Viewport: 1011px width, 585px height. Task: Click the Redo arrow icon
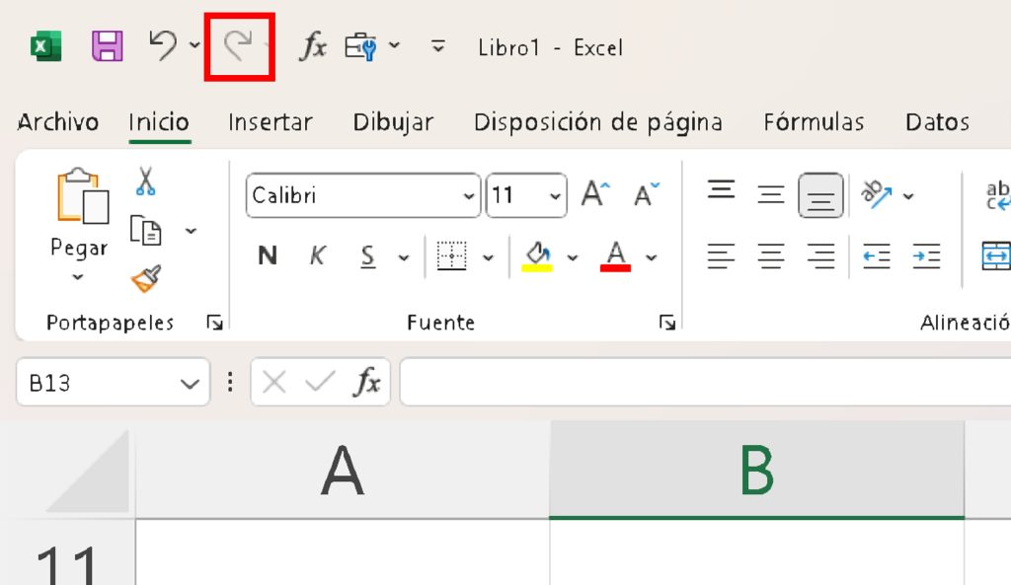pos(236,45)
